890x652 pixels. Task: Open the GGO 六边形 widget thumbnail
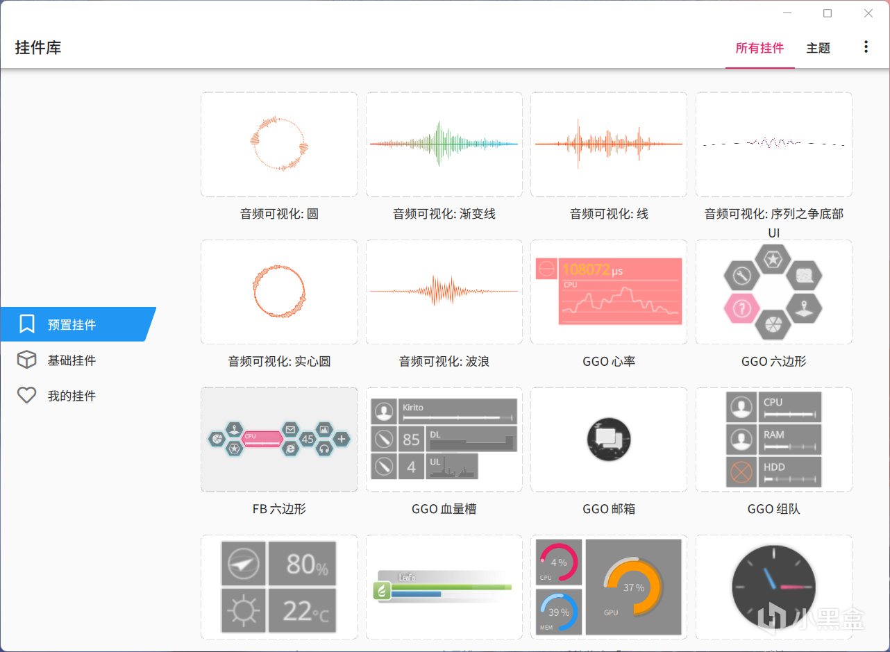774,292
